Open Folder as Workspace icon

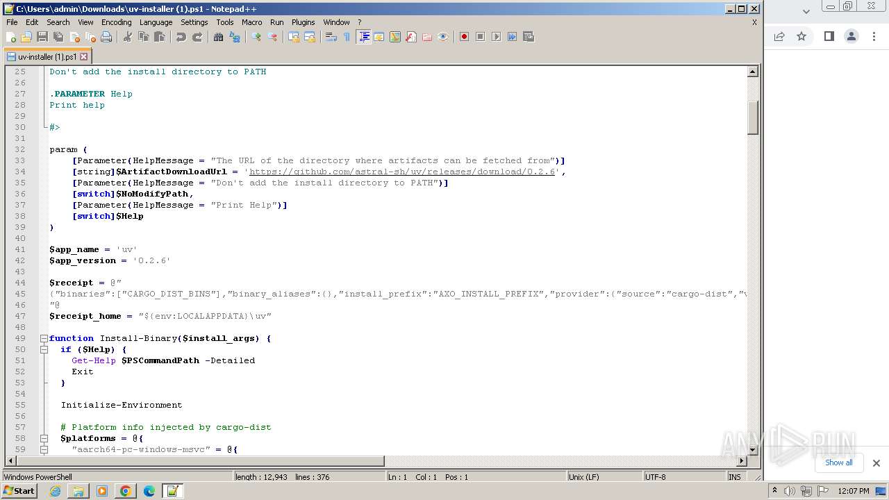(427, 37)
